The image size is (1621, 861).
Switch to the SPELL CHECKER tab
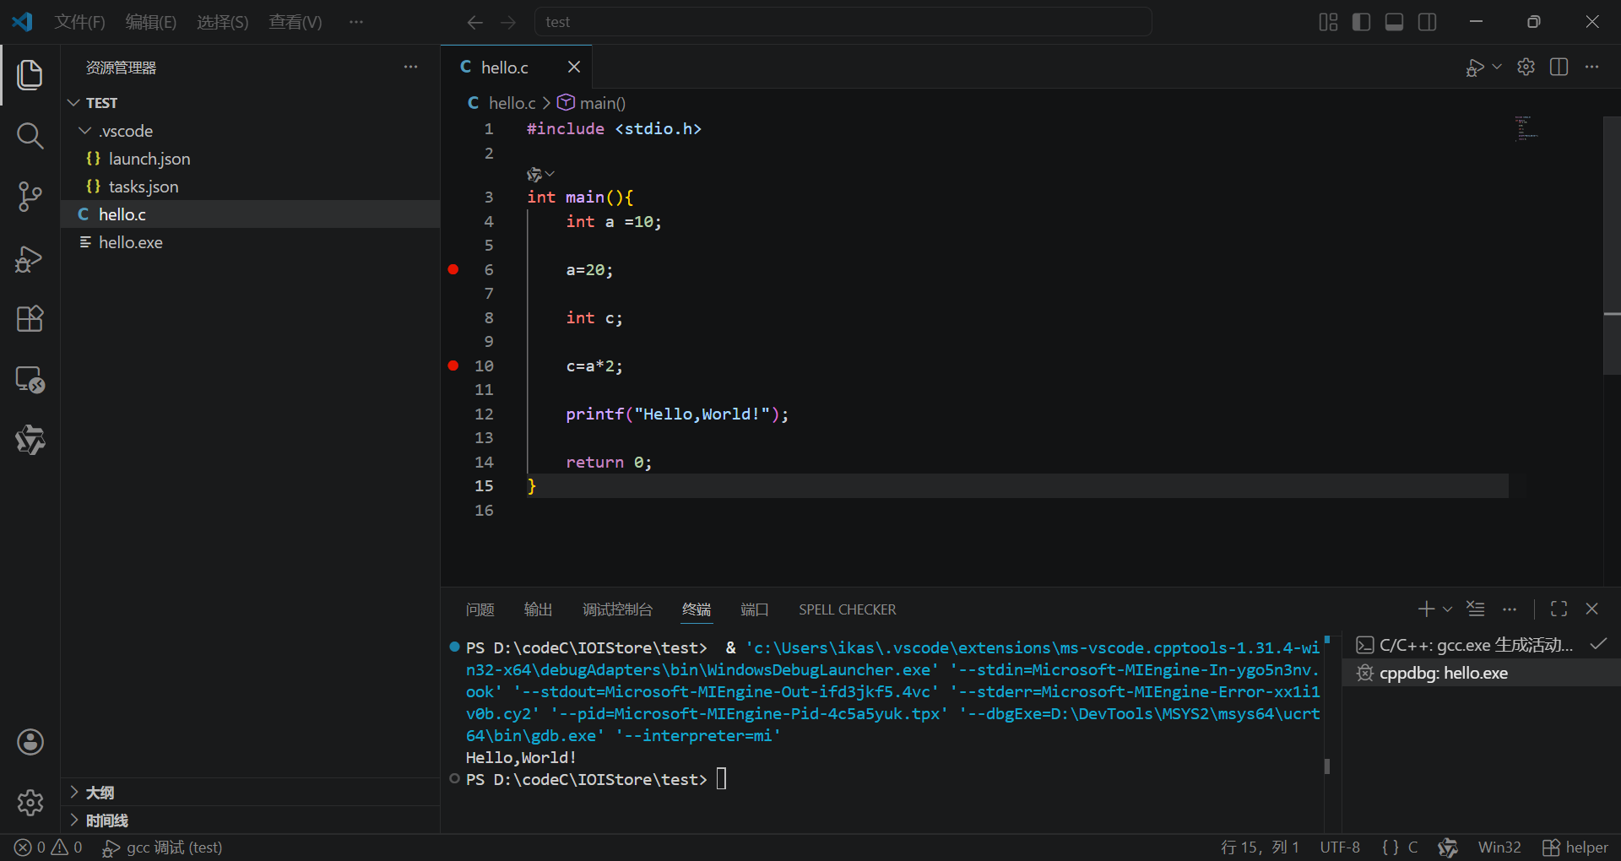pos(847,609)
